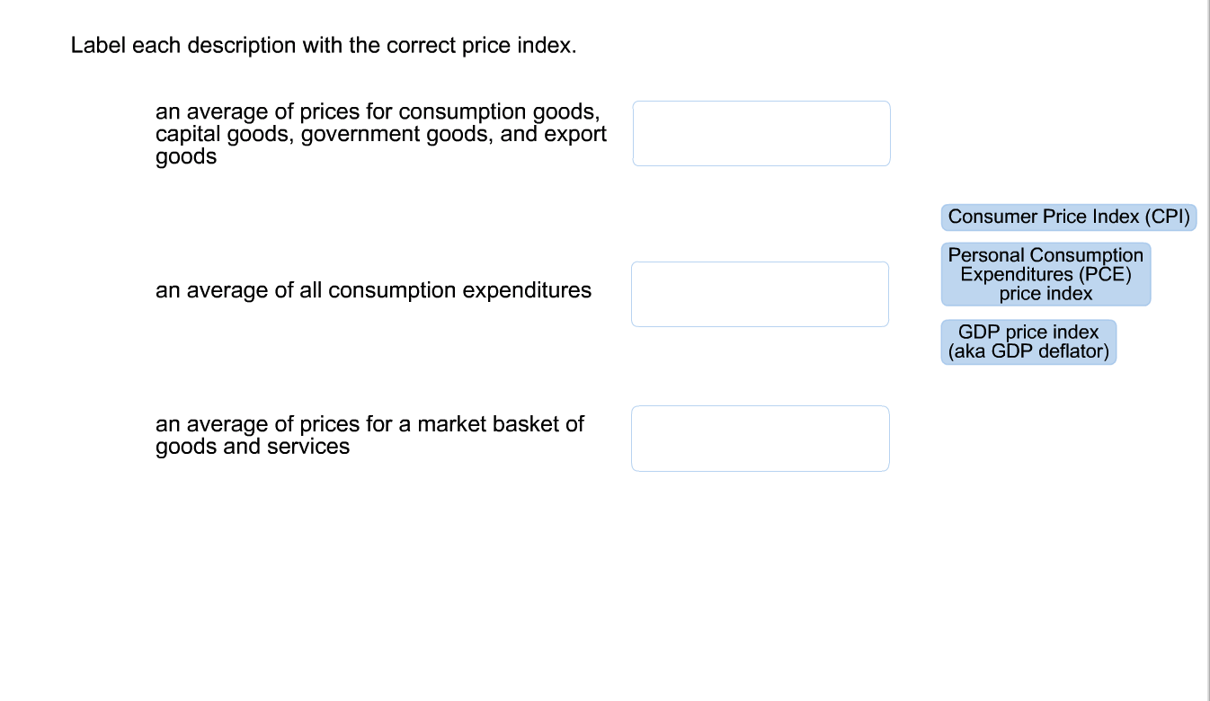Click the description mentioning export goods
1210x701 pixels.
click(381, 133)
